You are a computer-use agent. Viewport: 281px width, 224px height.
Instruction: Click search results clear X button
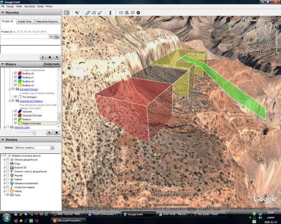(57, 57)
